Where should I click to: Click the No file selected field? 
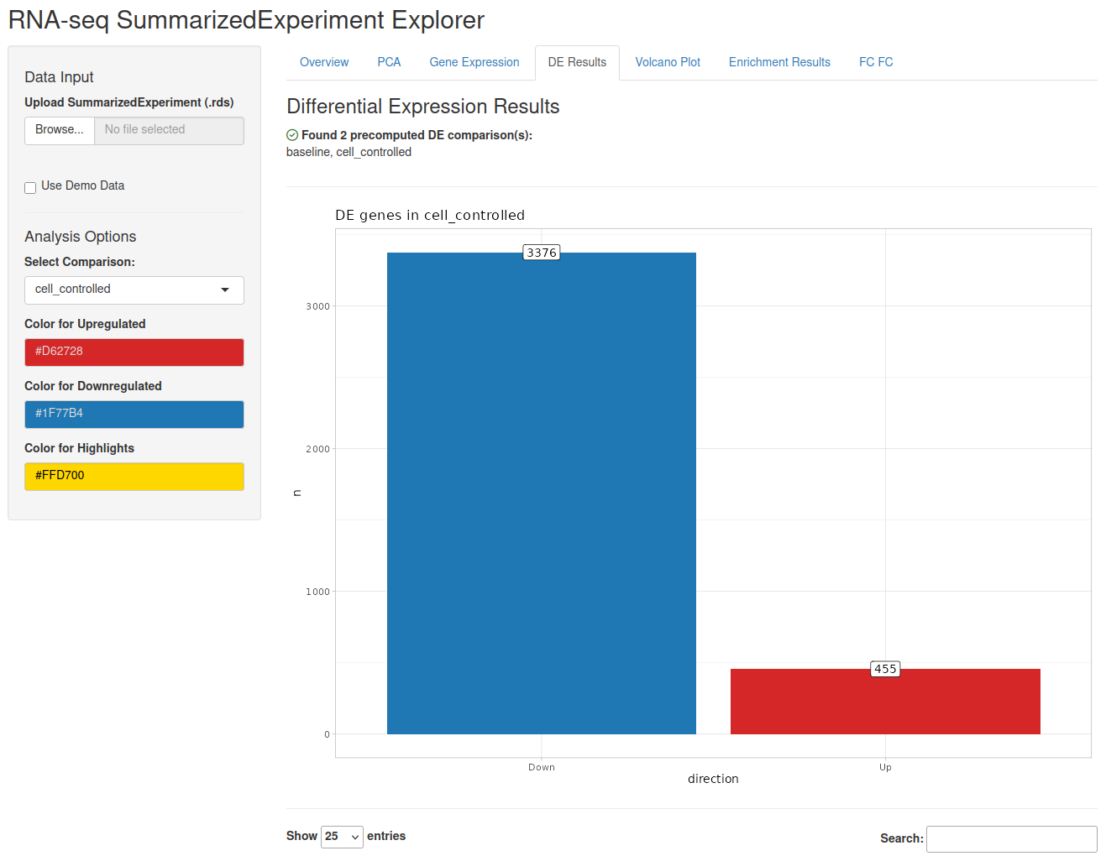click(x=169, y=130)
